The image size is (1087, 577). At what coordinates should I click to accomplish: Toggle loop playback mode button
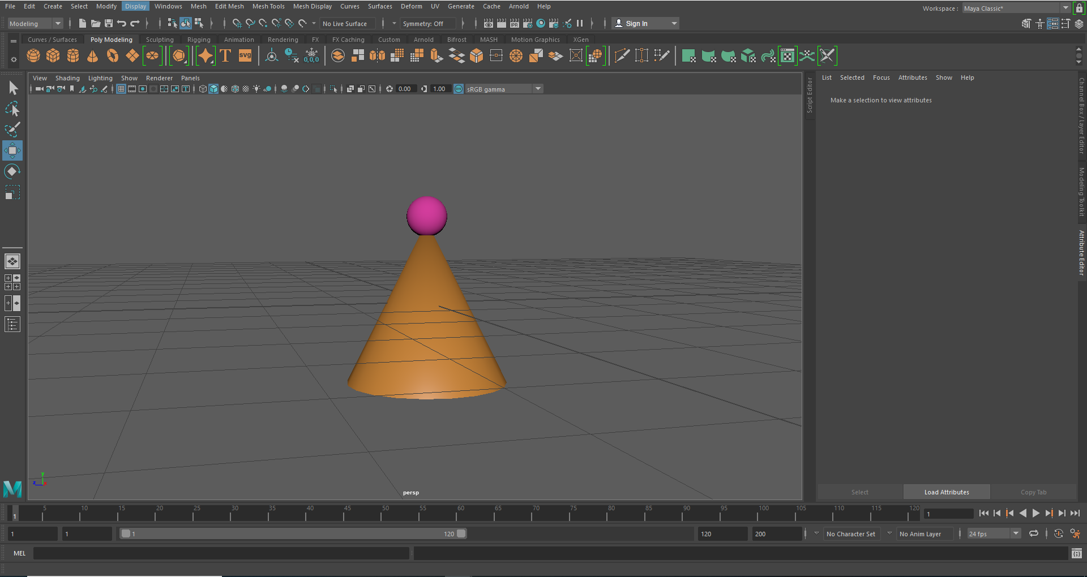pyautogui.click(x=1034, y=533)
